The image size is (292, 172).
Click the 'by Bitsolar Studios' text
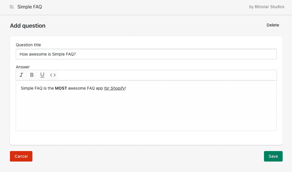pyautogui.click(x=267, y=7)
